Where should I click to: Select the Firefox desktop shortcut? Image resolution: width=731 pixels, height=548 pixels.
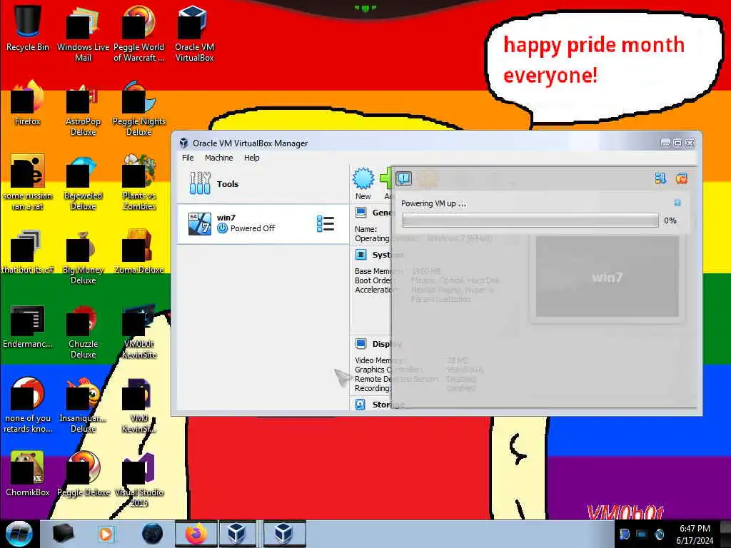tap(28, 103)
